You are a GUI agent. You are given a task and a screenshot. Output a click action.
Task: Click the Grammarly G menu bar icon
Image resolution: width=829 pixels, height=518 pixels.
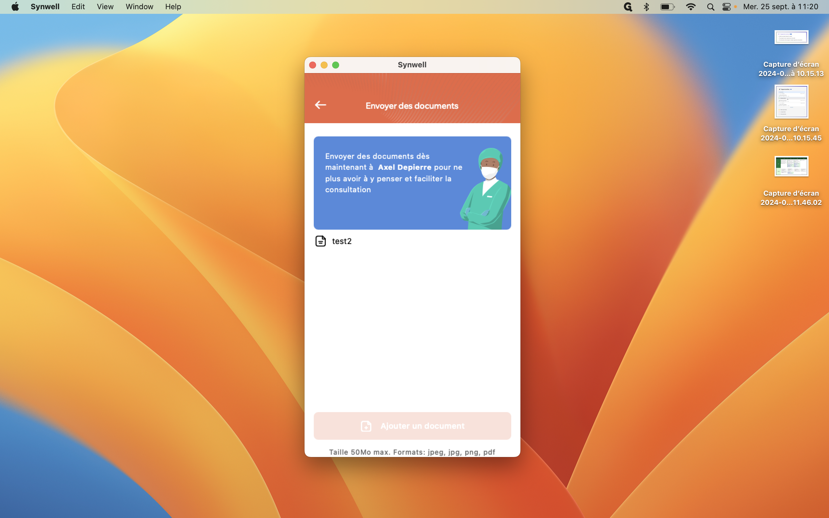click(x=628, y=7)
